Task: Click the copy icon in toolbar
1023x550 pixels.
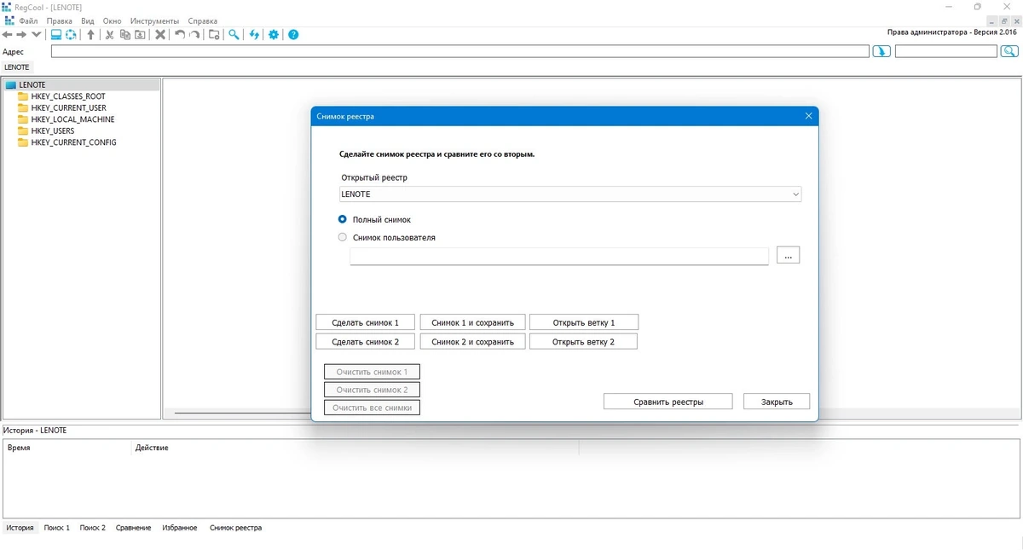Action: [124, 35]
